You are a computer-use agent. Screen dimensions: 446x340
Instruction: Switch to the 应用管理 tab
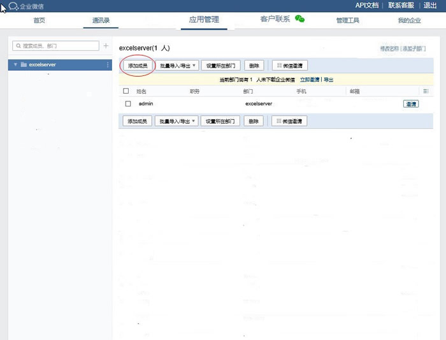(204, 19)
